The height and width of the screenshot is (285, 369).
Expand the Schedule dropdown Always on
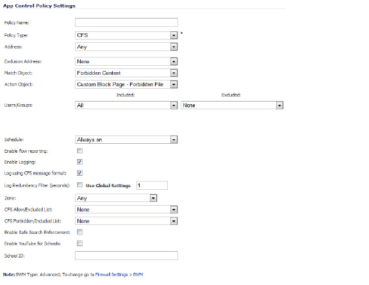(126, 140)
